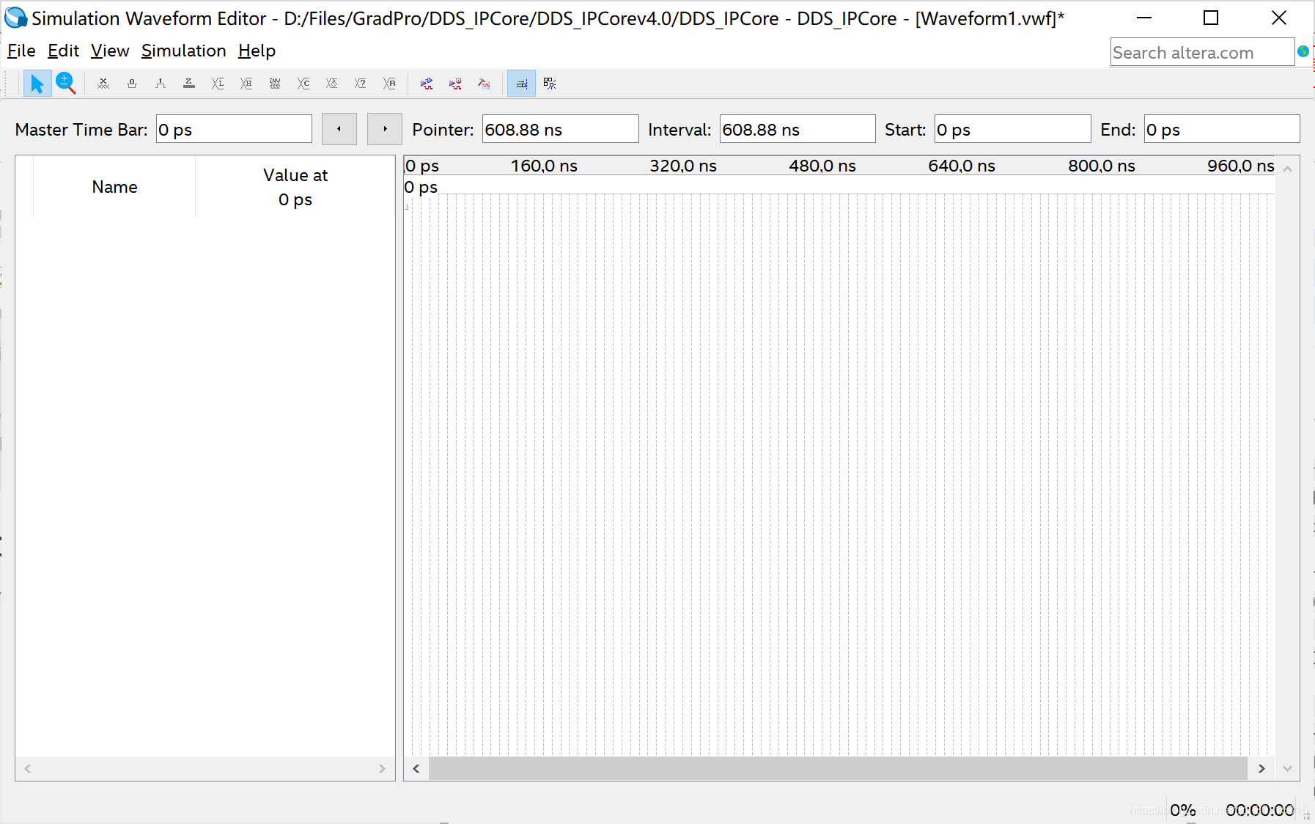Apply Forcing High (1) value
The height and width of the screenshot is (824, 1315).
(x=161, y=84)
